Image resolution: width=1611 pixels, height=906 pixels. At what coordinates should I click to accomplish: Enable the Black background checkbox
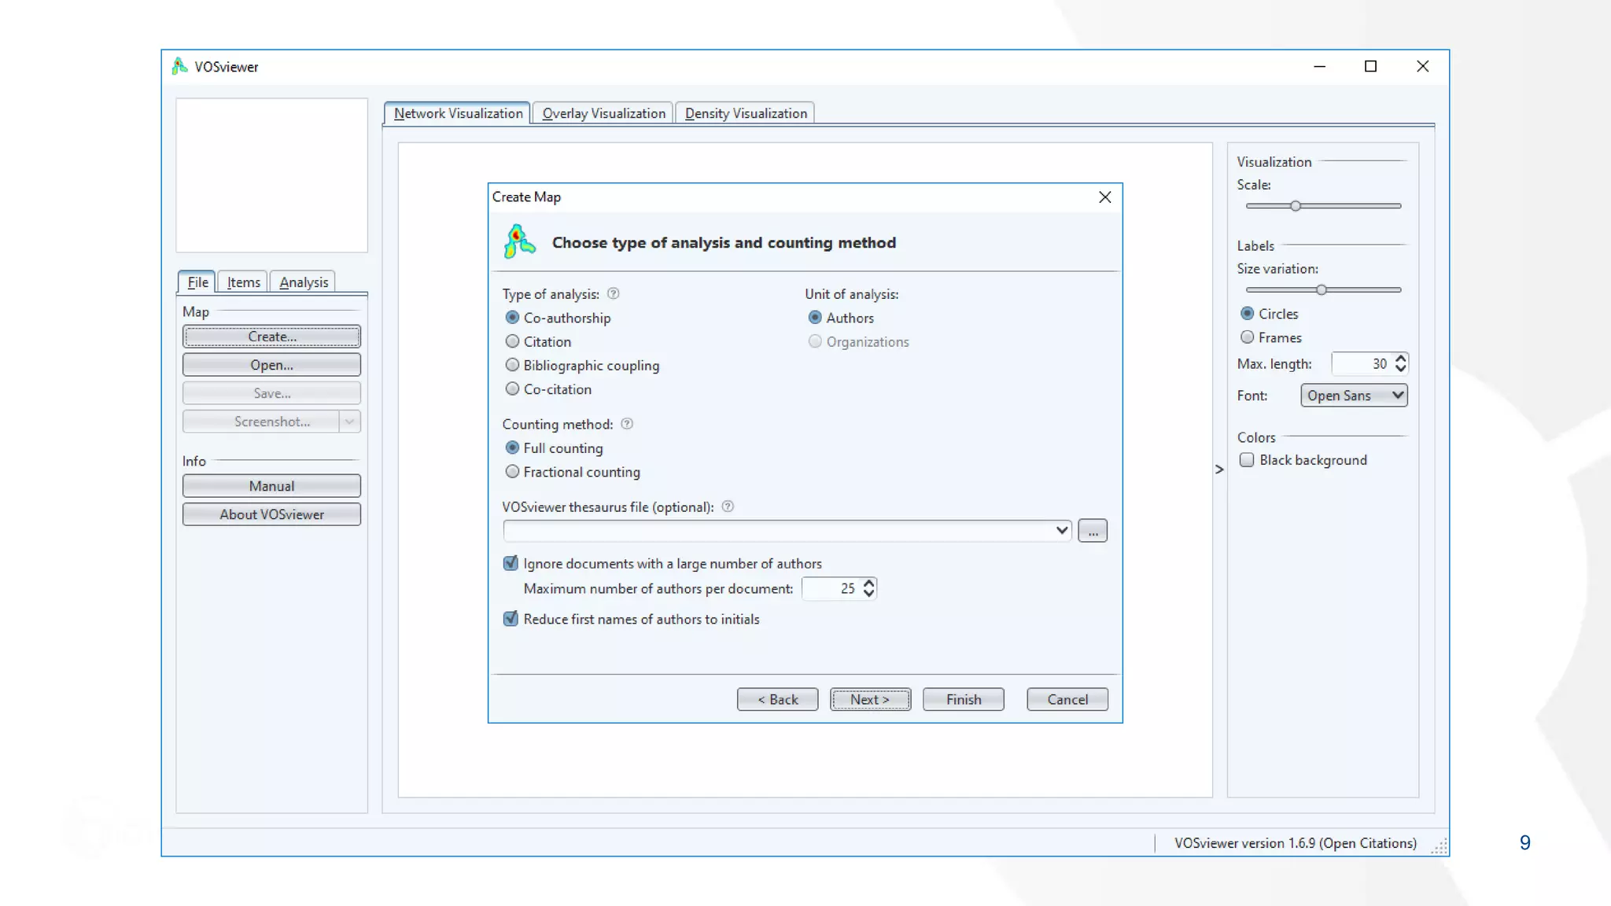click(x=1247, y=460)
